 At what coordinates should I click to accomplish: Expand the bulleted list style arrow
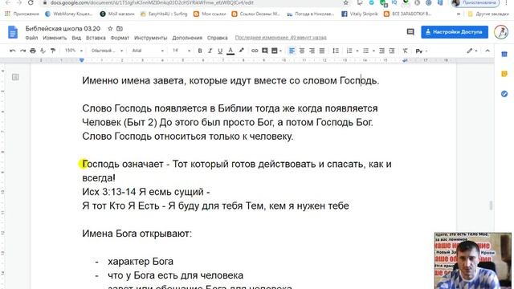click(373, 51)
